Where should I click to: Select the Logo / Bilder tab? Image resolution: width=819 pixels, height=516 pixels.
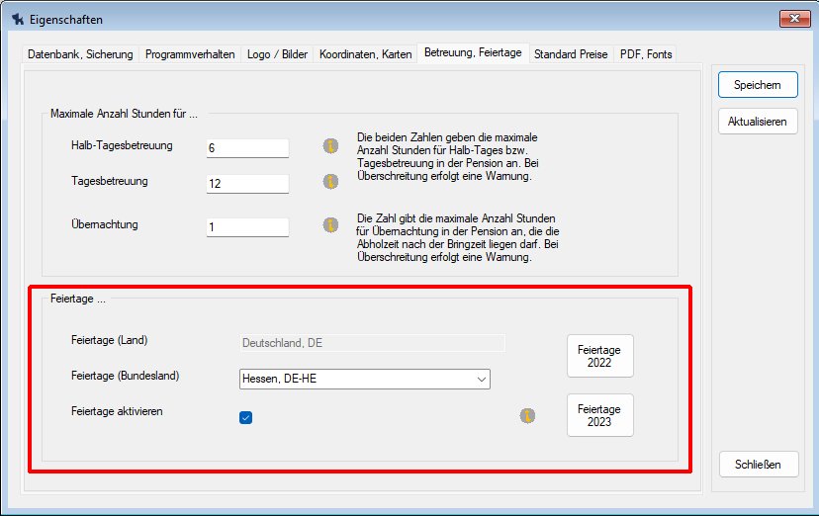(276, 54)
